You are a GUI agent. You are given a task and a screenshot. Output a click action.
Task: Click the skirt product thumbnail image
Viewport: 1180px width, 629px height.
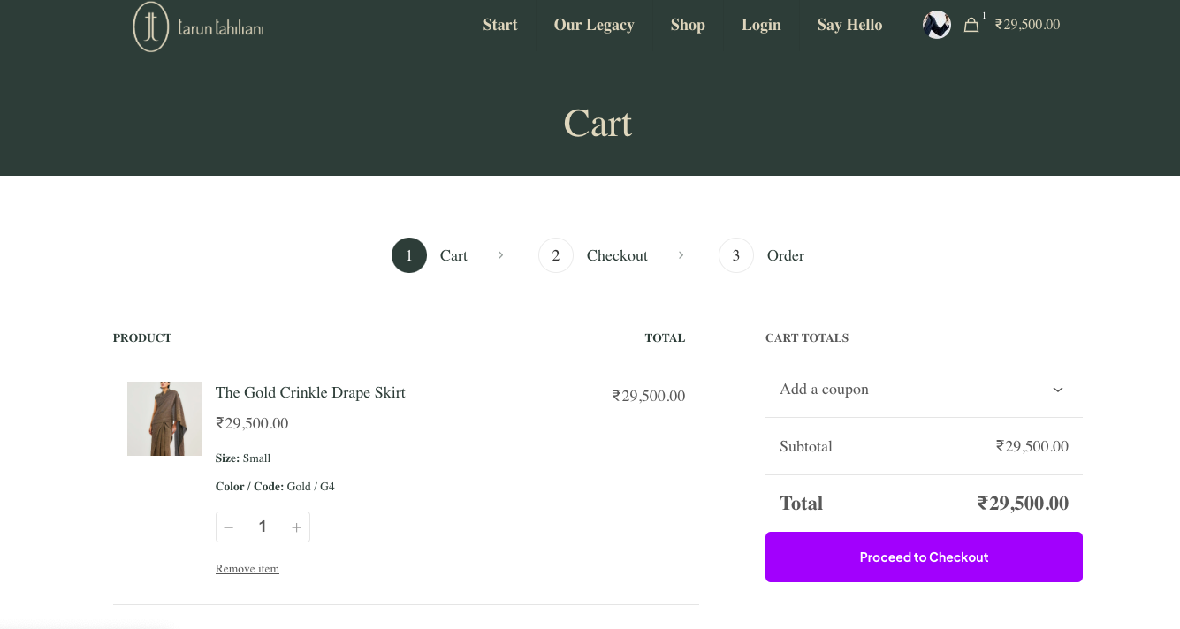point(164,419)
